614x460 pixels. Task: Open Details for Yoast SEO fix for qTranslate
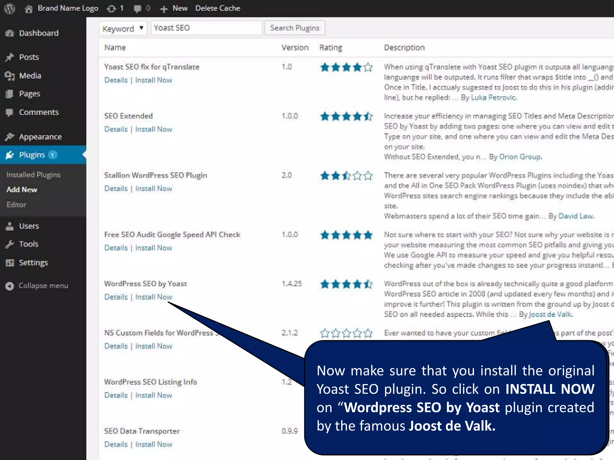(x=116, y=80)
